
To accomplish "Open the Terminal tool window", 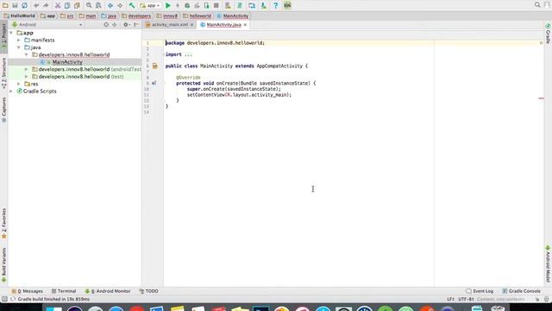I will click(64, 291).
